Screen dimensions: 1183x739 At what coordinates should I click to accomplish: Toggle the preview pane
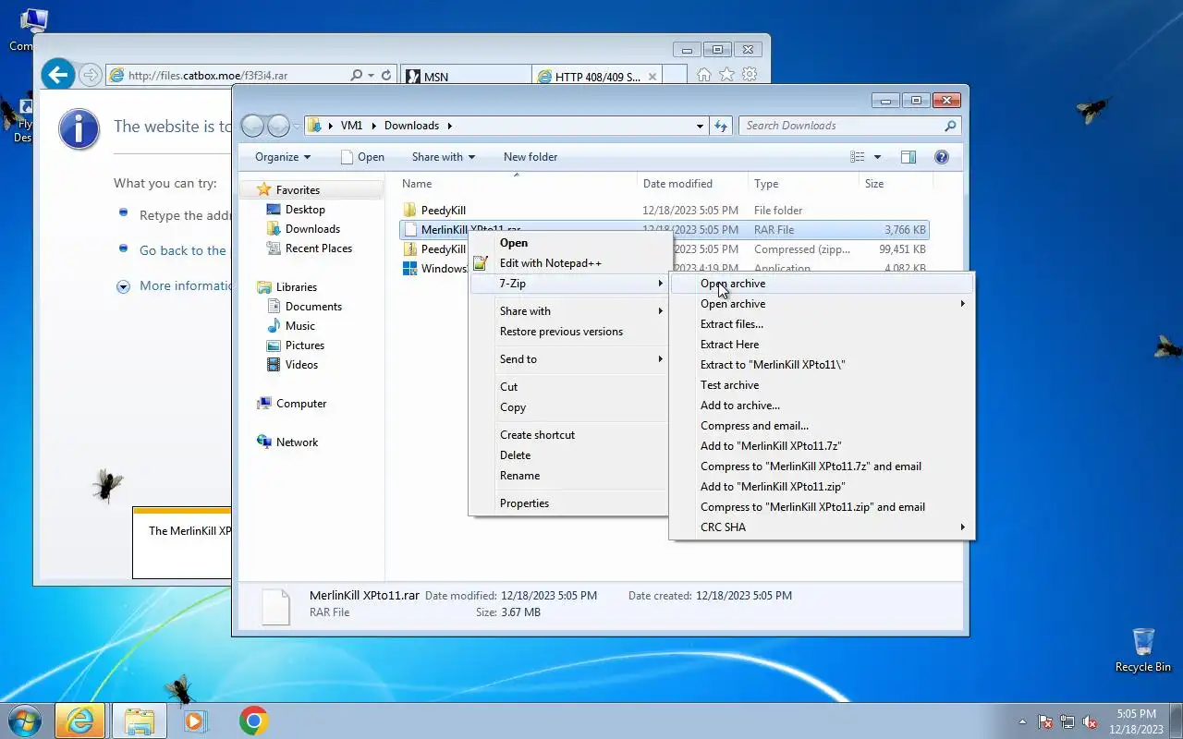click(908, 157)
